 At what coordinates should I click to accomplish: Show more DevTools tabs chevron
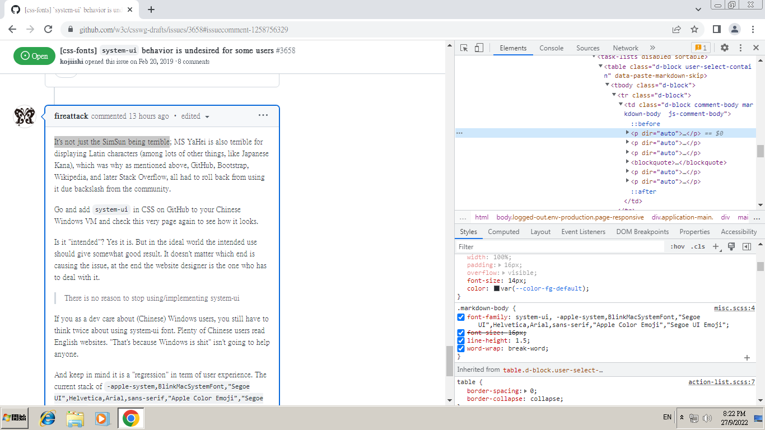pyautogui.click(x=652, y=48)
